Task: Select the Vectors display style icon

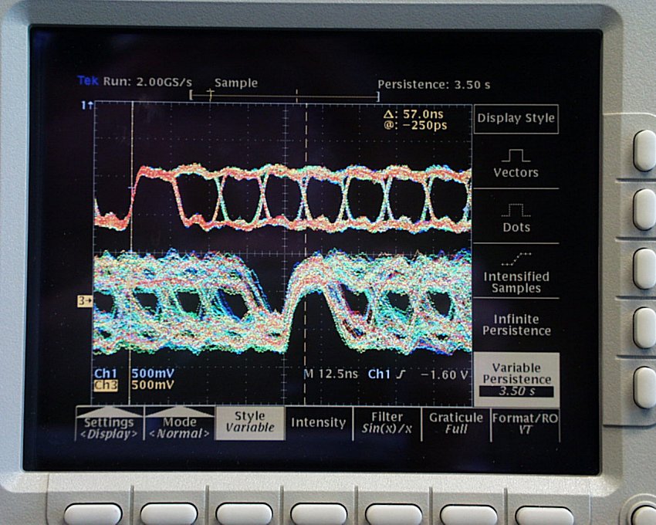Action: click(x=516, y=156)
